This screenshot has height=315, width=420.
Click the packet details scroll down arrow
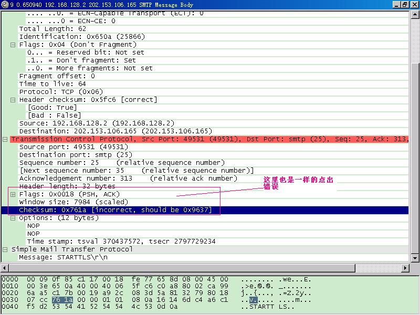point(414,258)
